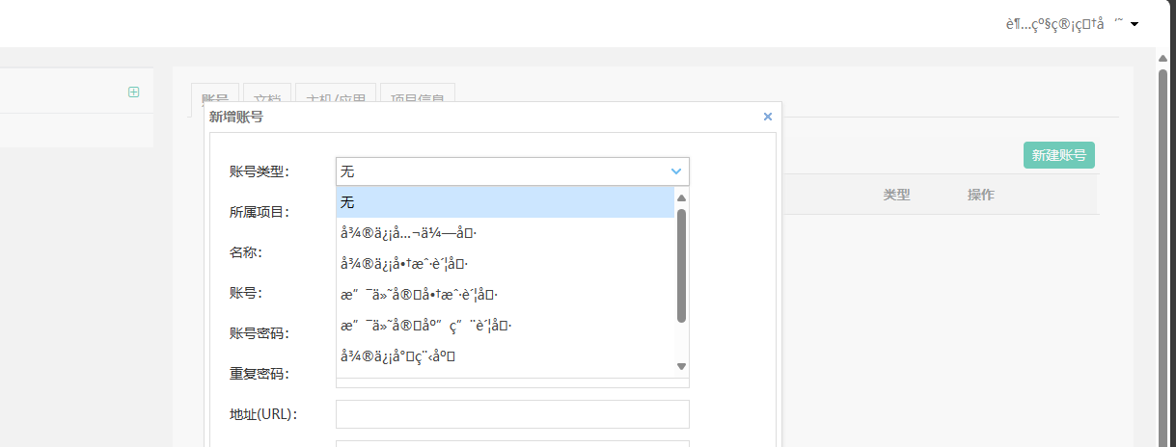The width and height of the screenshot is (1176, 447).
Task: Click the page scrollbar up arrow
Action: [1163, 57]
